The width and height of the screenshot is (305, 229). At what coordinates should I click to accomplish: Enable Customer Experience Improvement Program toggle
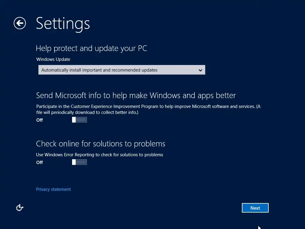[x=80, y=120]
